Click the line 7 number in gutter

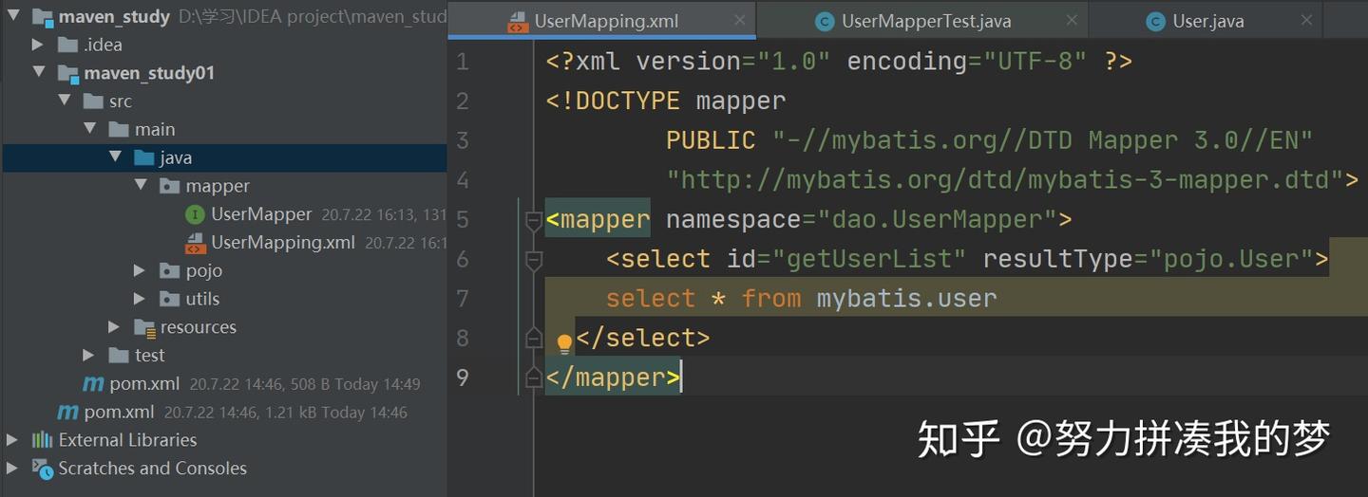coord(462,299)
